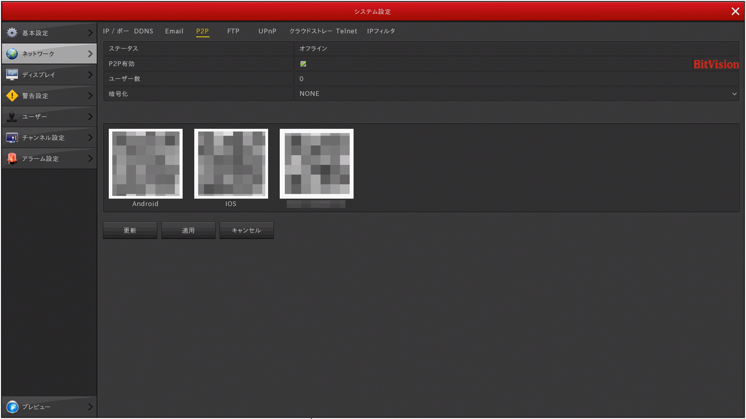
Task: Click the ステータス row label
Action: coord(124,48)
